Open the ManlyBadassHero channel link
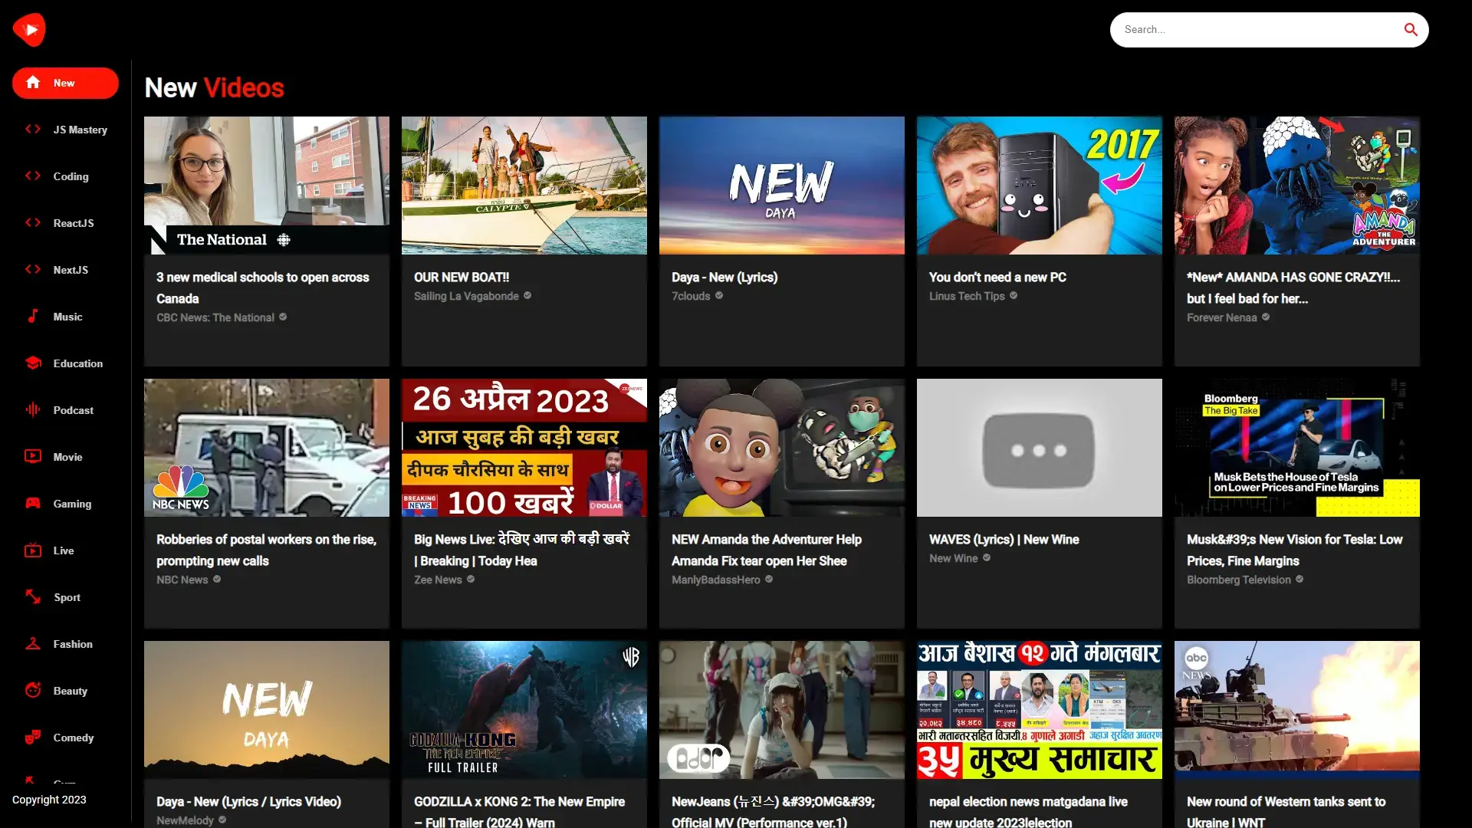This screenshot has width=1472, height=828. (x=716, y=580)
